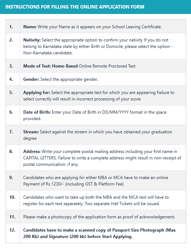
Task: Click Mode of Test Home-Based text
Action: click(79, 66)
